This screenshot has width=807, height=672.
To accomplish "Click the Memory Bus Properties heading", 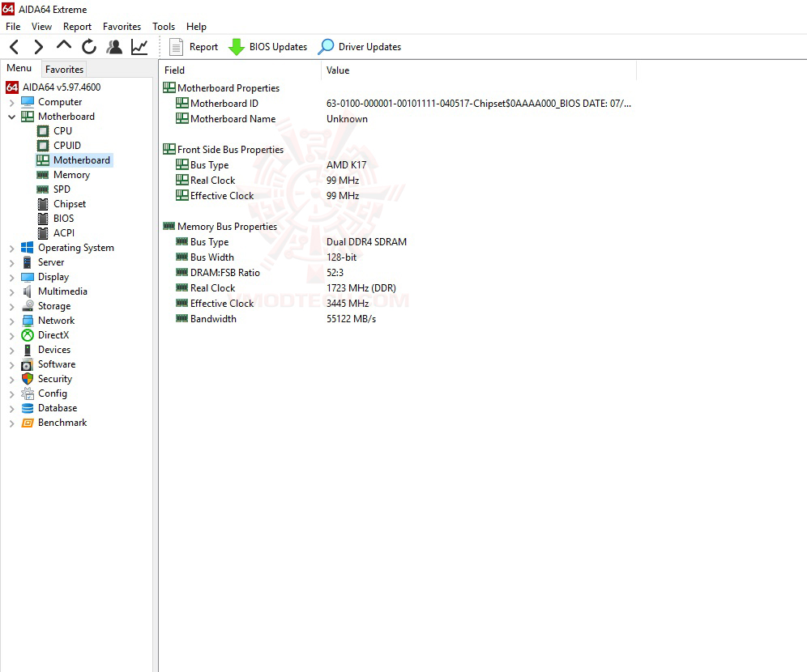I will [227, 227].
